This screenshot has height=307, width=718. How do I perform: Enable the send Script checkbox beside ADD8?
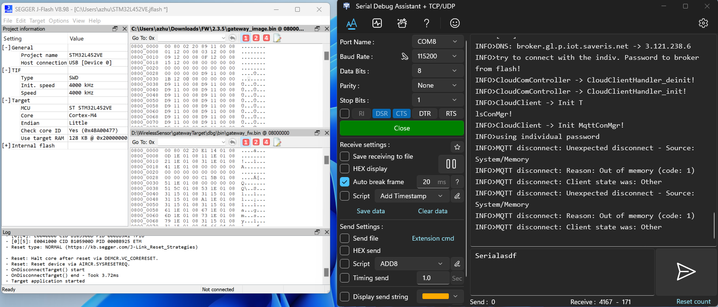(345, 264)
